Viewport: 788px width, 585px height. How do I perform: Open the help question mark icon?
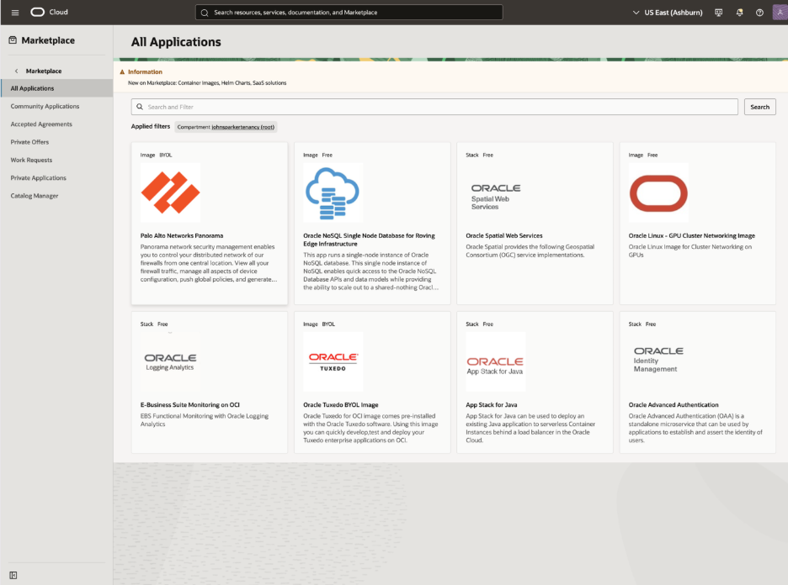759,13
